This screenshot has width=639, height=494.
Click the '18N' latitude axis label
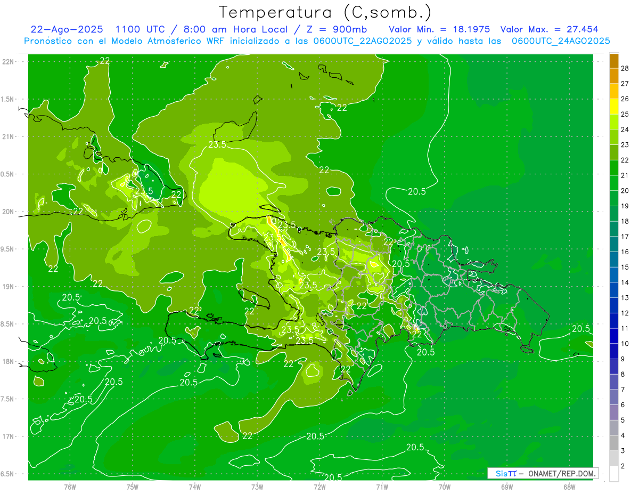coord(8,362)
